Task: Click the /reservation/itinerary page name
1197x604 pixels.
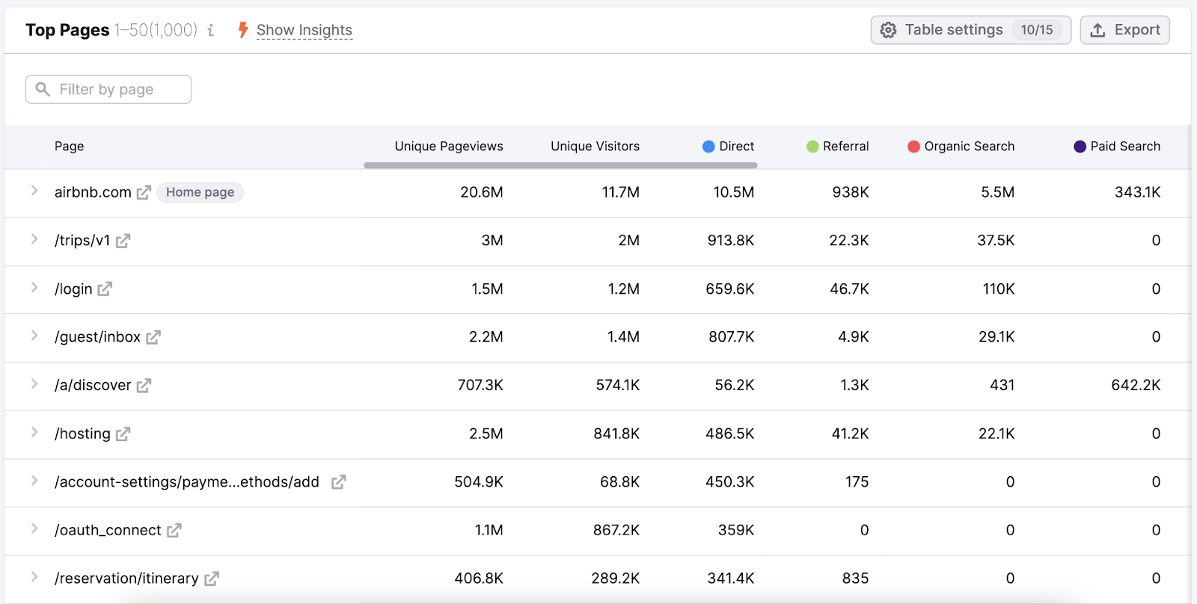Action: [126, 579]
